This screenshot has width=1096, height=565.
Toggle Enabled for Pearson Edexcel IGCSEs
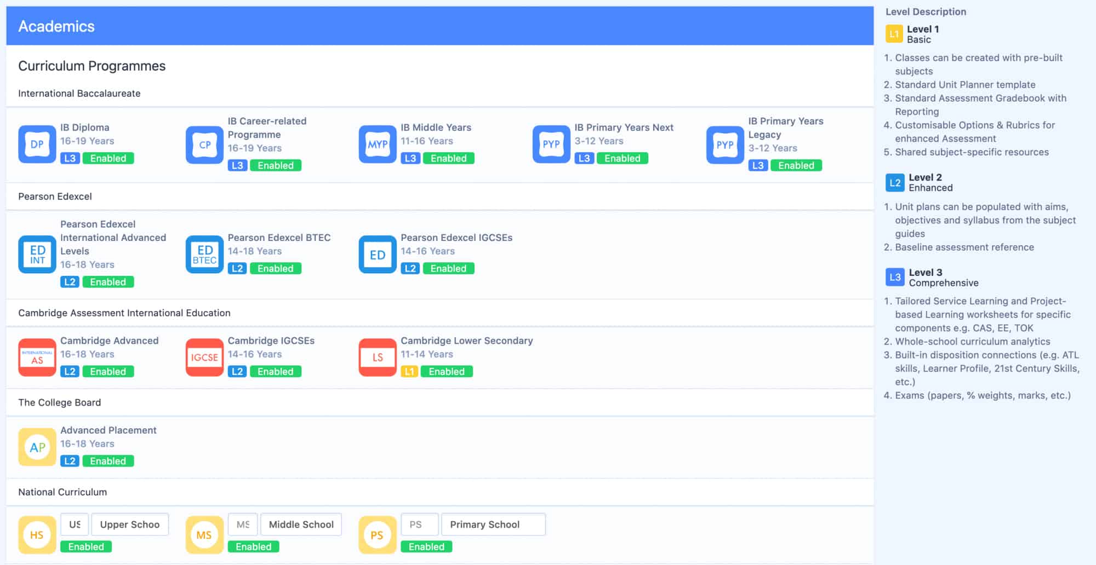(449, 268)
